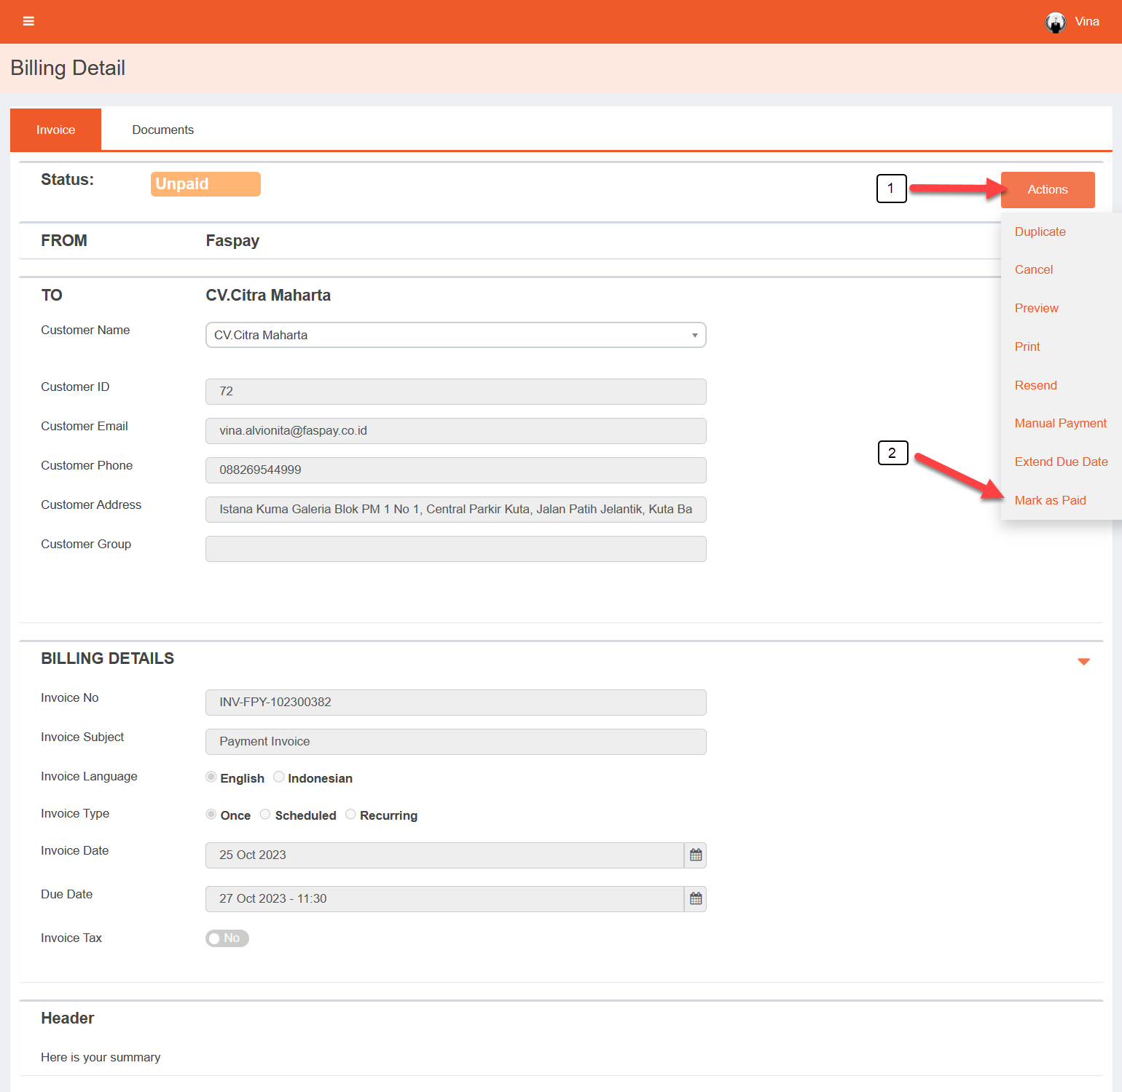Toggle the Invoice Tax switch
1122x1092 pixels.
[x=227, y=938]
